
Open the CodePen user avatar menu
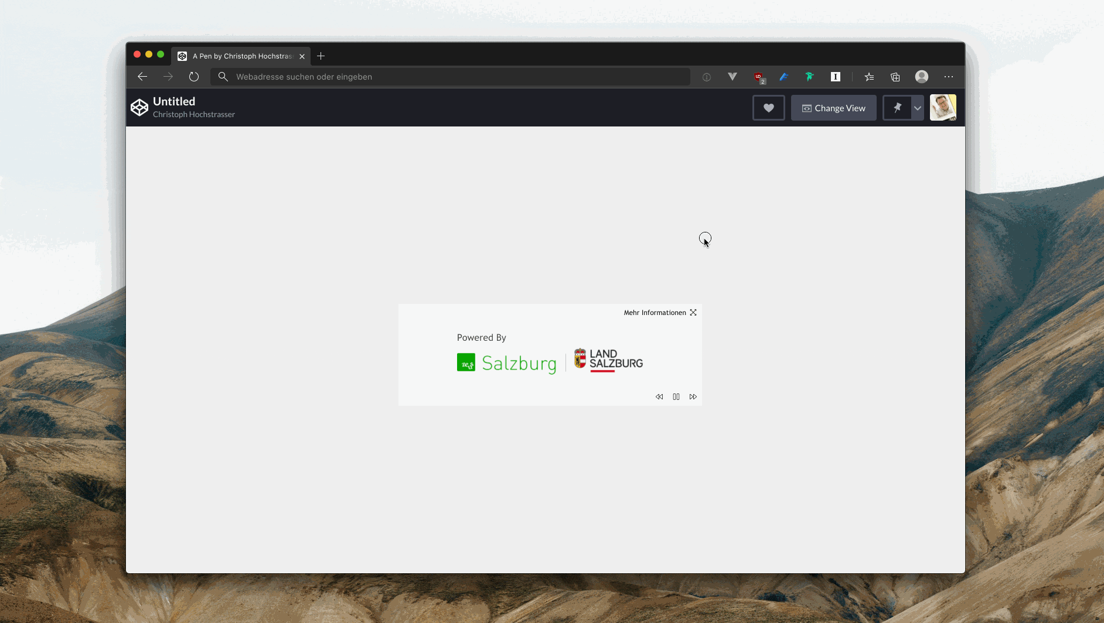point(943,108)
